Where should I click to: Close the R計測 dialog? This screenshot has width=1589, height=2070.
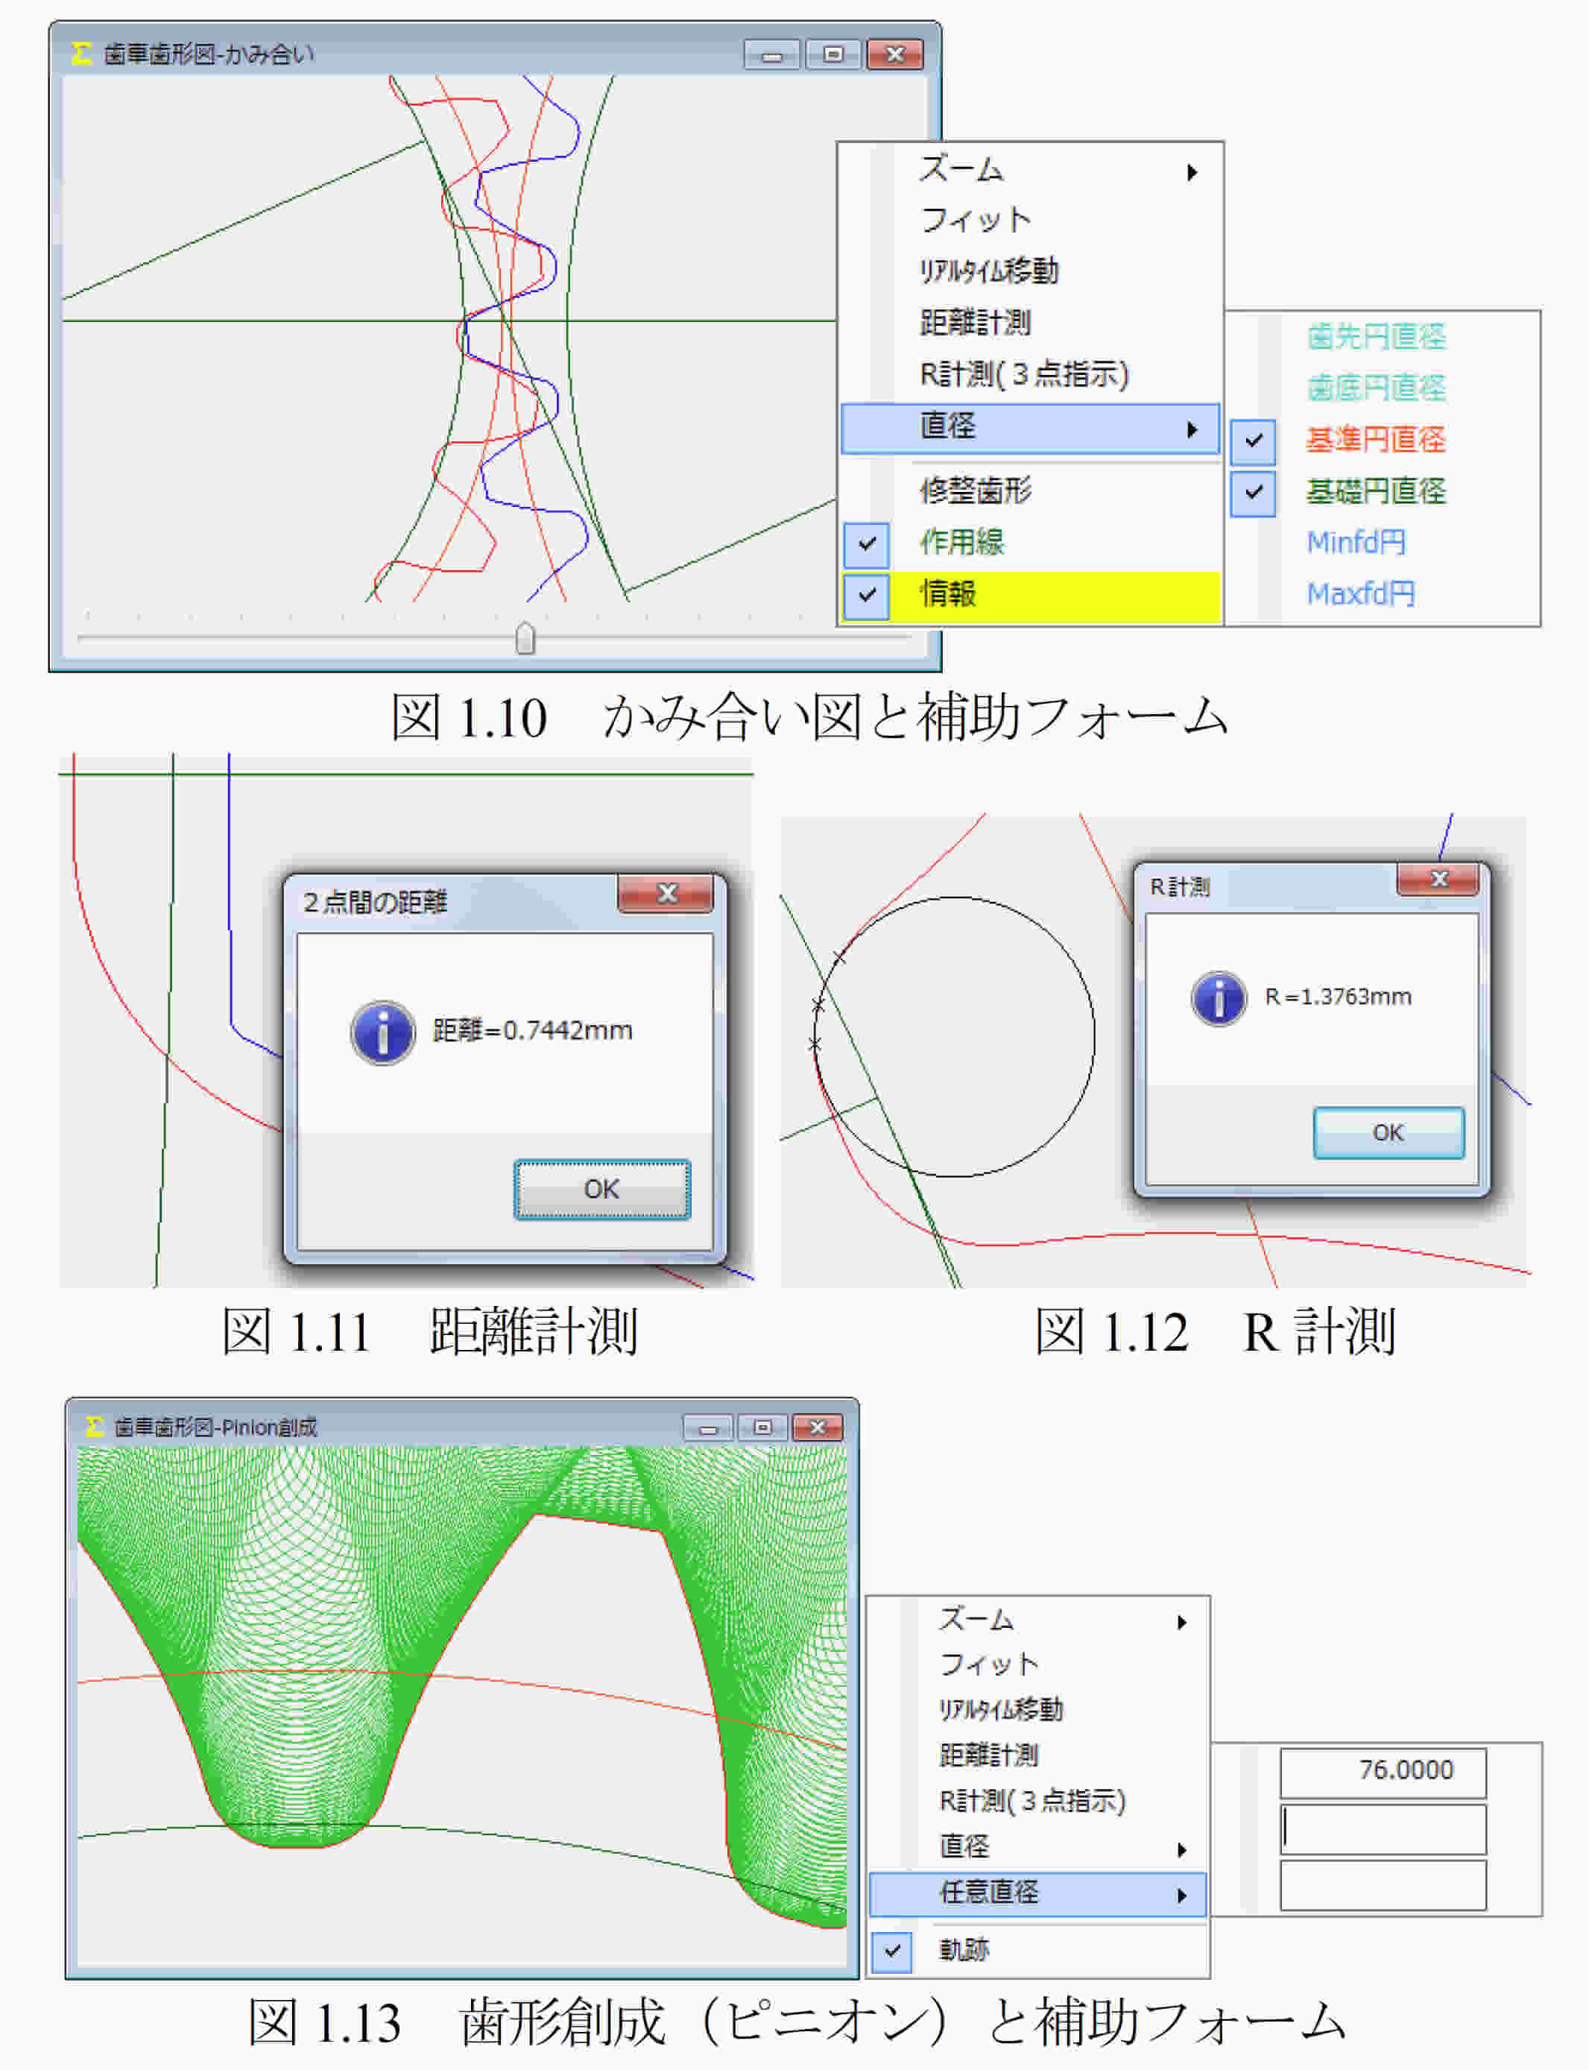(x=1438, y=878)
